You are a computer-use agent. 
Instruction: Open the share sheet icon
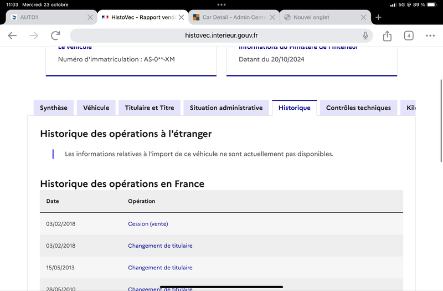click(x=387, y=35)
